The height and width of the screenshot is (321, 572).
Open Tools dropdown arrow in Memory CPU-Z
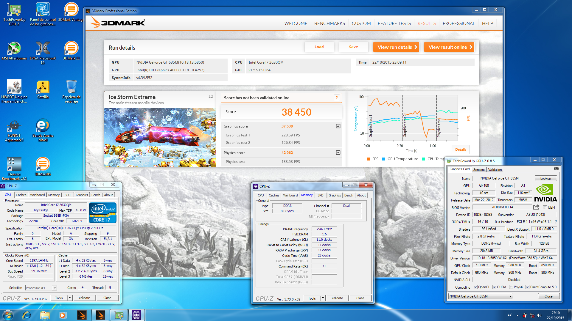pos(323,298)
